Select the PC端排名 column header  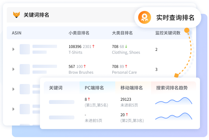pyautogui.click(x=94, y=88)
